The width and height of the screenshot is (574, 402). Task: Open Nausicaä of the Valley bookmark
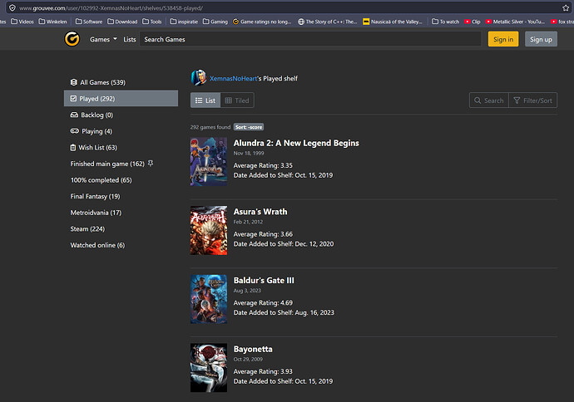[393, 22]
